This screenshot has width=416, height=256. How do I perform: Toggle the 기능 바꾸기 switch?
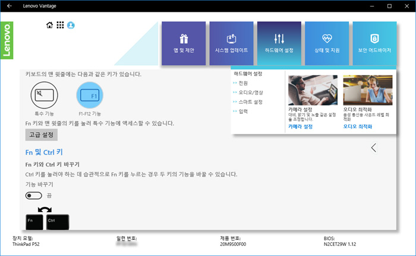tap(34, 196)
